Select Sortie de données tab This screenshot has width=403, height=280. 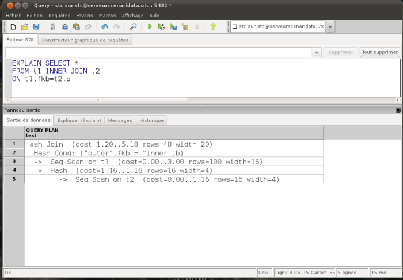tap(29, 120)
